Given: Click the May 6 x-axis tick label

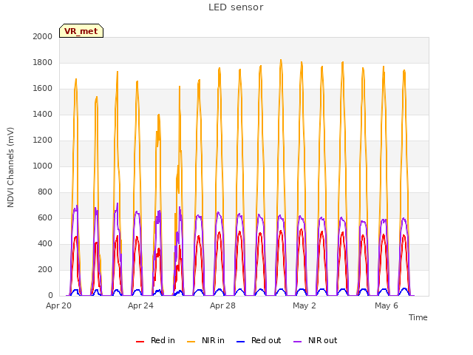Looking at the screenshot, I should pyautogui.click(x=387, y=305).
